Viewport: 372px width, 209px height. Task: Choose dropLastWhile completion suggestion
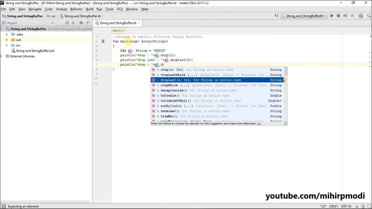click(x=217, y=75)
